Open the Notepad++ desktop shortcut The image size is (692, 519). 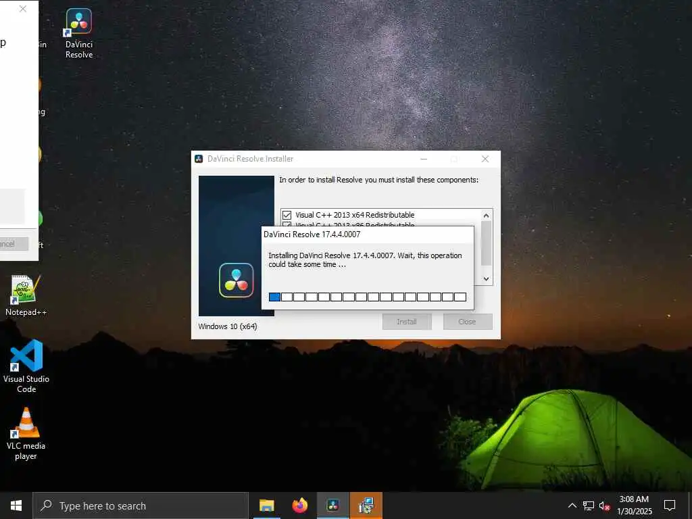26,295
